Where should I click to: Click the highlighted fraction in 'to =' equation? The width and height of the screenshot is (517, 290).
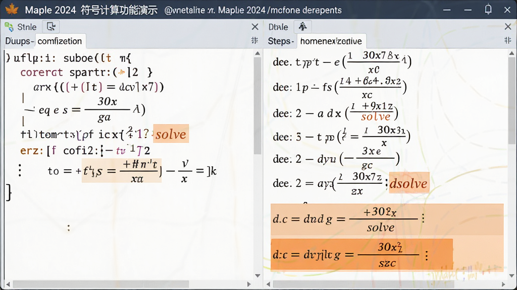coord(121,171)
